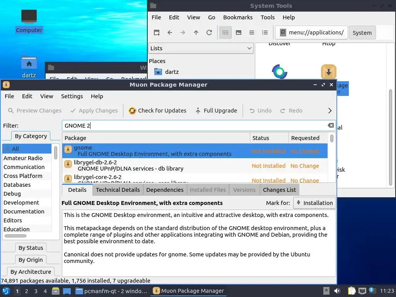Click the System path button
The height and width of the screenshot is (297, 396).
click(362, 33)
